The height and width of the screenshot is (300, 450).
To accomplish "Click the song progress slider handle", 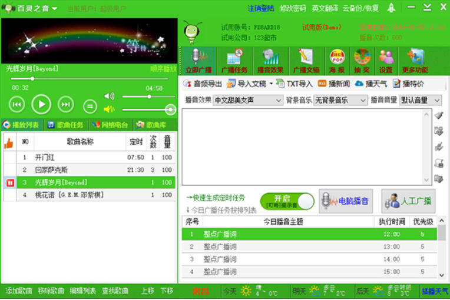I will pos(32,78).
